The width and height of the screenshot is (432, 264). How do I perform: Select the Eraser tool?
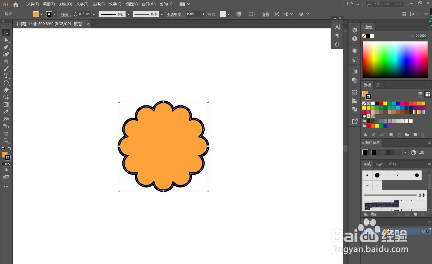[x=6, y=90]
